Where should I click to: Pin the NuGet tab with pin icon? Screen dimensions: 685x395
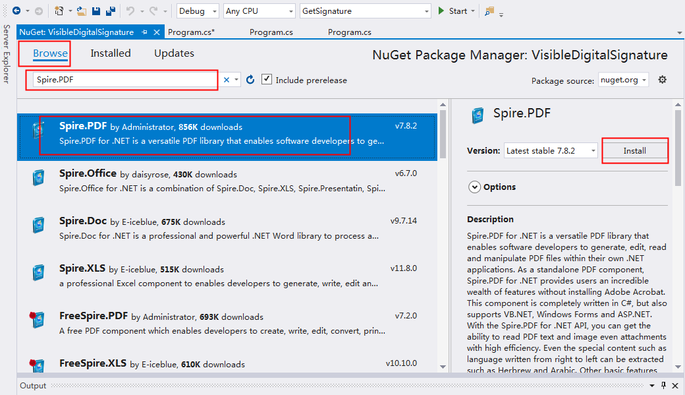[x=146, y=32]
